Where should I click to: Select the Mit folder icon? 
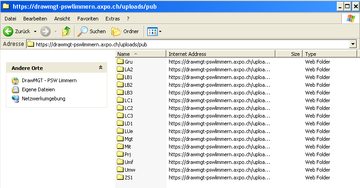pos(120,146)
